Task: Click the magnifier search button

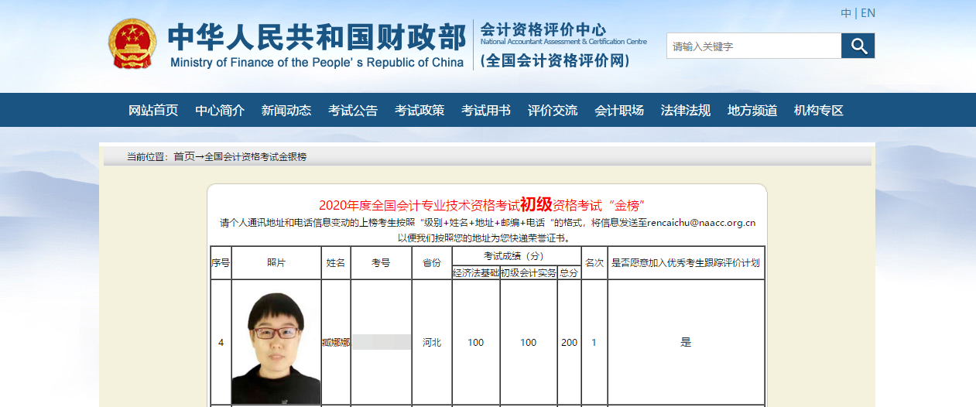Action: tap(858, 46)
